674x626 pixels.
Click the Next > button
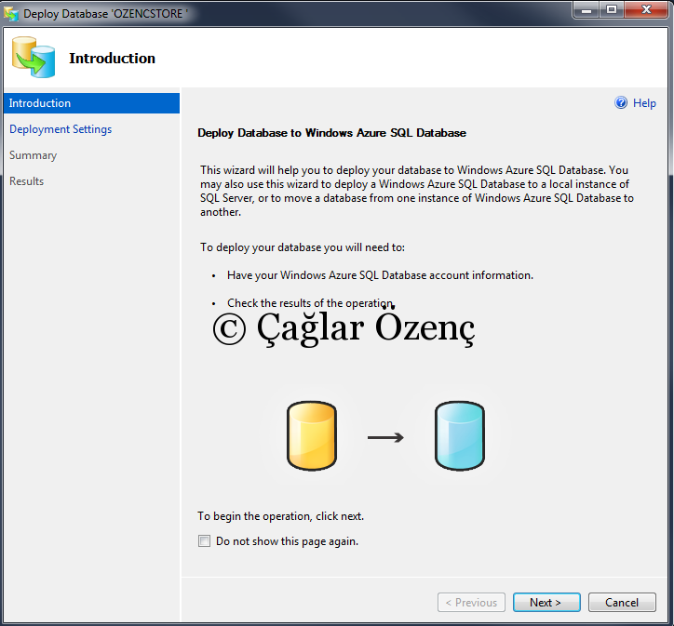click(x=546, y=603)
